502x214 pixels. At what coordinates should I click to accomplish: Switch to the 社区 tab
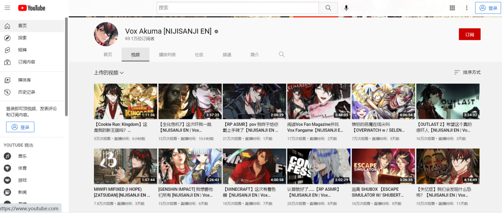click(x=199, y=55)
